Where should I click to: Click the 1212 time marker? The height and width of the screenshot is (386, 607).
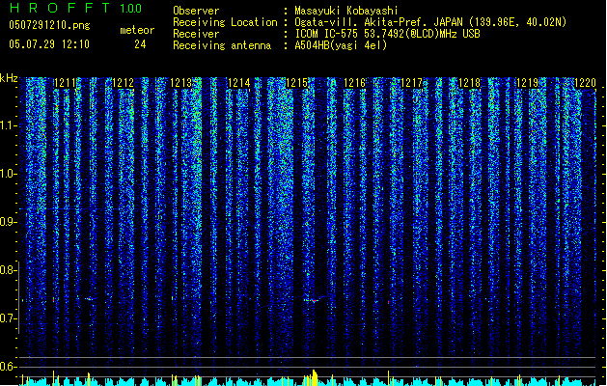pyautogui.click(x=123, y=82)
